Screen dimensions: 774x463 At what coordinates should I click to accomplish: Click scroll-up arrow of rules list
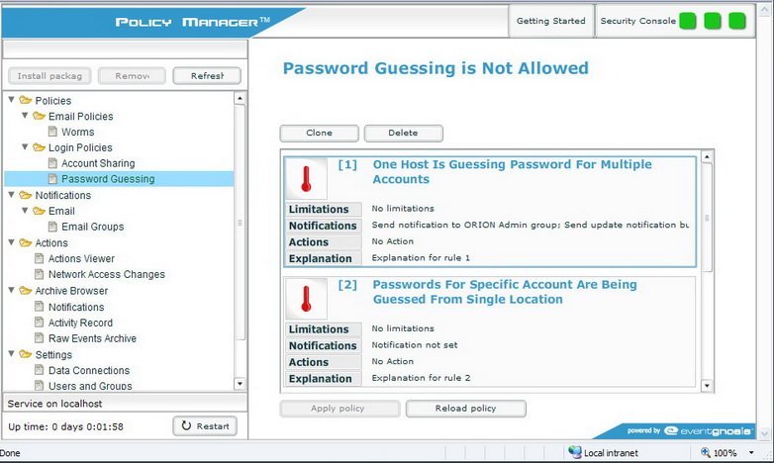[707, 156]
